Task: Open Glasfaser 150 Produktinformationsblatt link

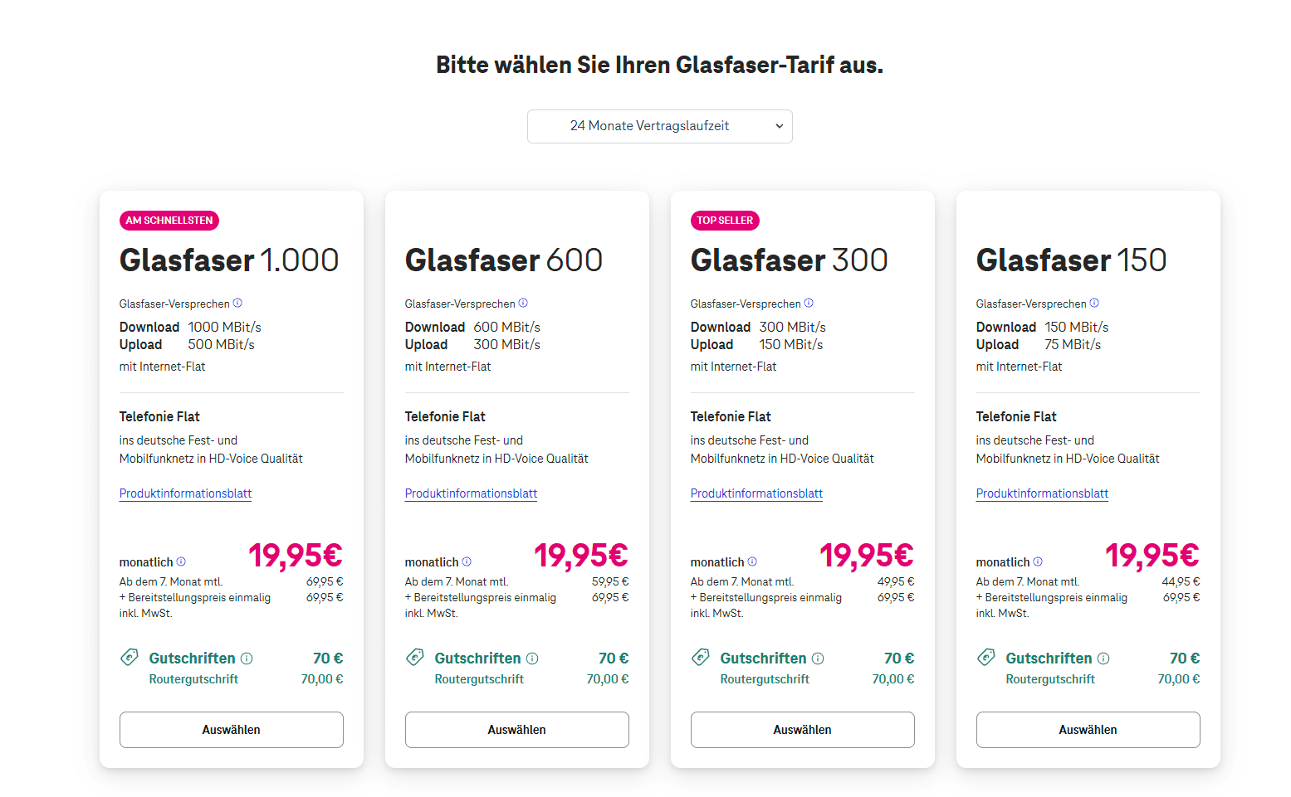Action: [x=1043, y=493]
